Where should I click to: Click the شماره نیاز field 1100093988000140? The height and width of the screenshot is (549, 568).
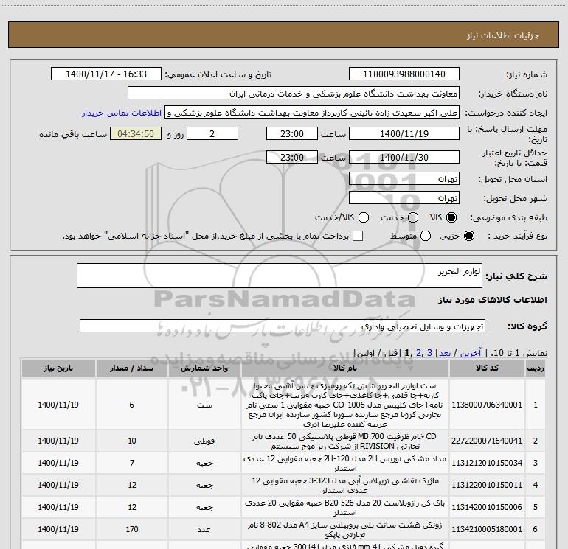(x=404, y=74)
